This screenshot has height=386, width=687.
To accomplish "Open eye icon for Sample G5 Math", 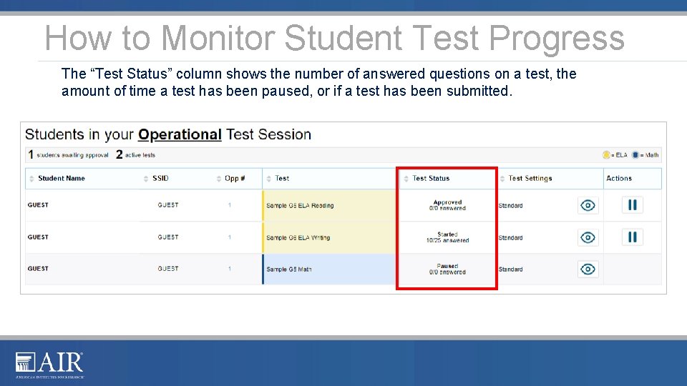I will pyautogui.click(x=588, y=269).
